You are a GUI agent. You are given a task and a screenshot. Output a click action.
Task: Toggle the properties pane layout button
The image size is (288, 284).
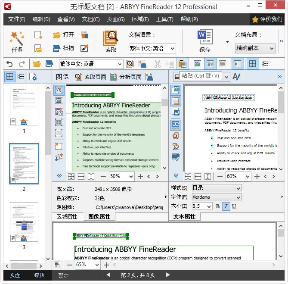coord(238,64)
